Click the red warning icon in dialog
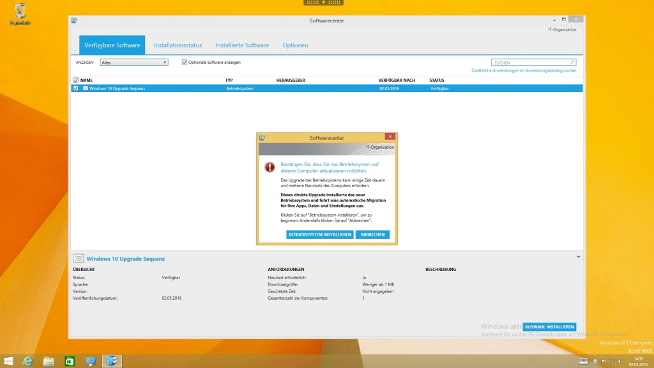654x368 pixels. click(x=270, y=167)
